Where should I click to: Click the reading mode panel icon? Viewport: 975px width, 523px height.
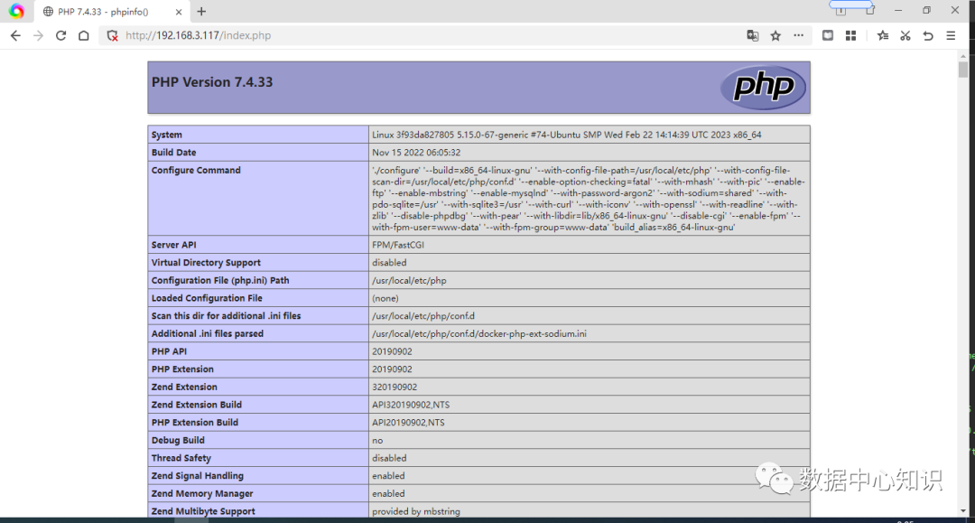(828, 35)
